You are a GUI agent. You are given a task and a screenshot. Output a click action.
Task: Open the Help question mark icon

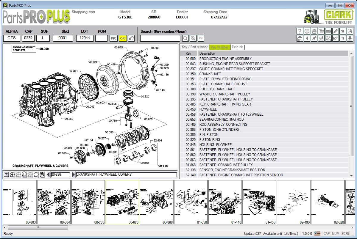[x=300, y=31]
